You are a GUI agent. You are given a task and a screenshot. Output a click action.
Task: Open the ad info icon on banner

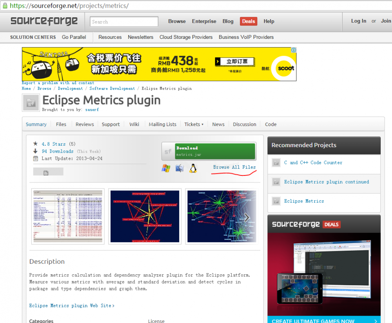pyautogui.click(x=294, y=50)
